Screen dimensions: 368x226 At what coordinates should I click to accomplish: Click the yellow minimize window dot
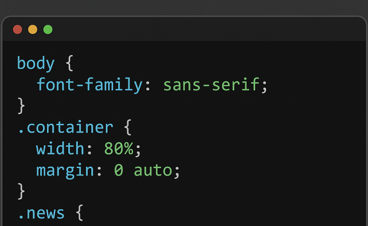click(32, 29)
